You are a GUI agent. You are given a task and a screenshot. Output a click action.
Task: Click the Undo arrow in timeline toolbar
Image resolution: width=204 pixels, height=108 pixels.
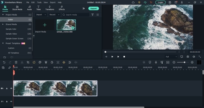click(4, 62)
